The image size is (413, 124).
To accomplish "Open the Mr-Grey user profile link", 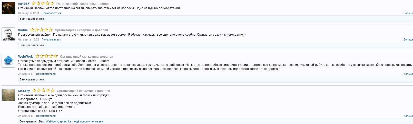I will tap(24, 91).
